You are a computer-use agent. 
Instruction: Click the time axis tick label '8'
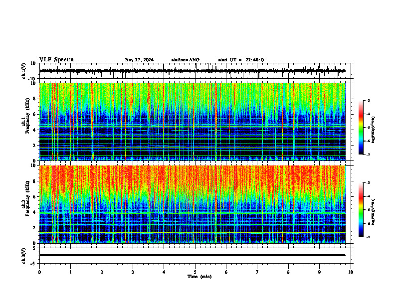pos(288,272)
